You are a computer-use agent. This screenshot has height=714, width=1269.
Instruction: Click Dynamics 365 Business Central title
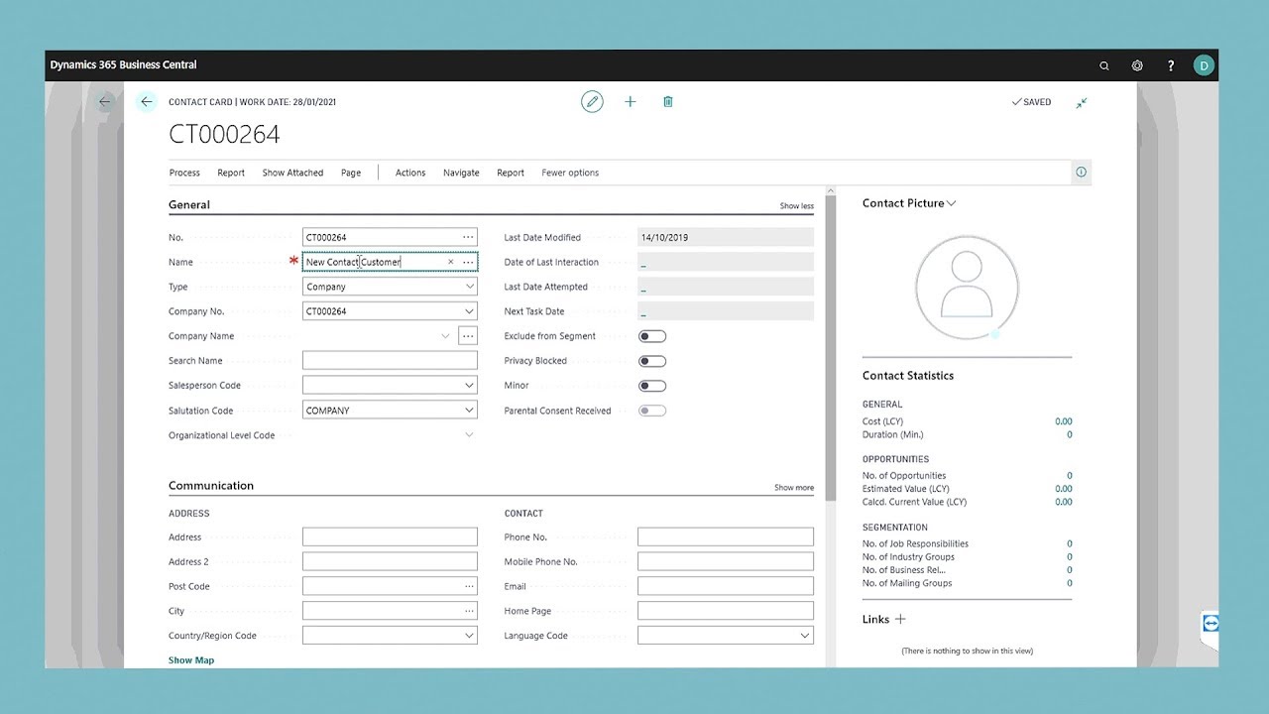pyautogui.click(x=123, y=64)
